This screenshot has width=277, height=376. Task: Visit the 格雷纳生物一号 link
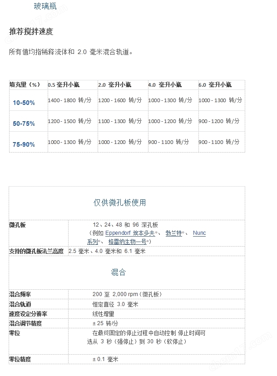(127, 242)
